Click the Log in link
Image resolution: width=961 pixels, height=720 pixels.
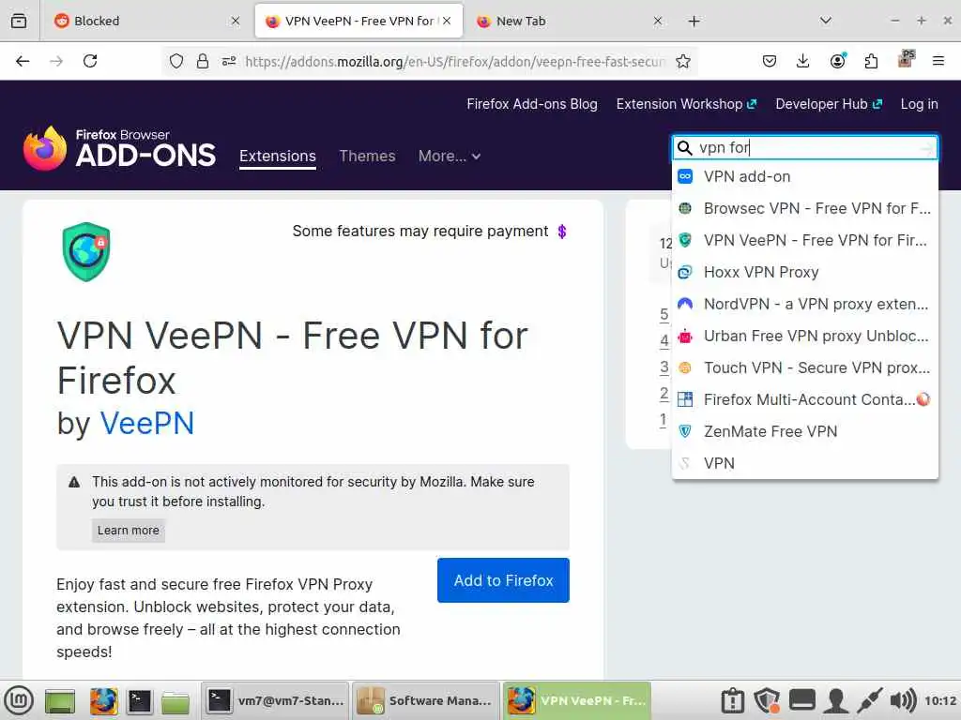pyautogui.click(x=919, y=104)
